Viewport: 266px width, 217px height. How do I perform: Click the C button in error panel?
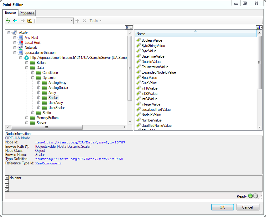pyautogui.click(x=7, y=189)
